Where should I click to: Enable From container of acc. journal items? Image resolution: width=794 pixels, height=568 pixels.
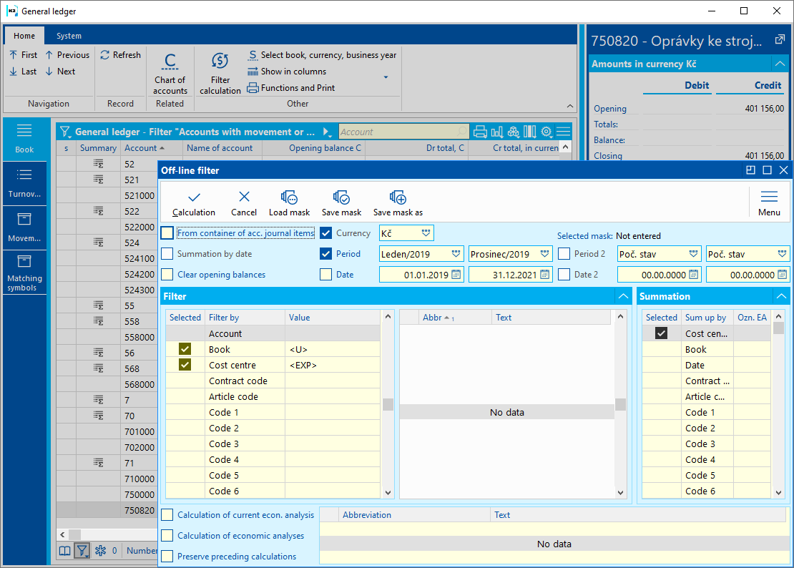(167, 233)
